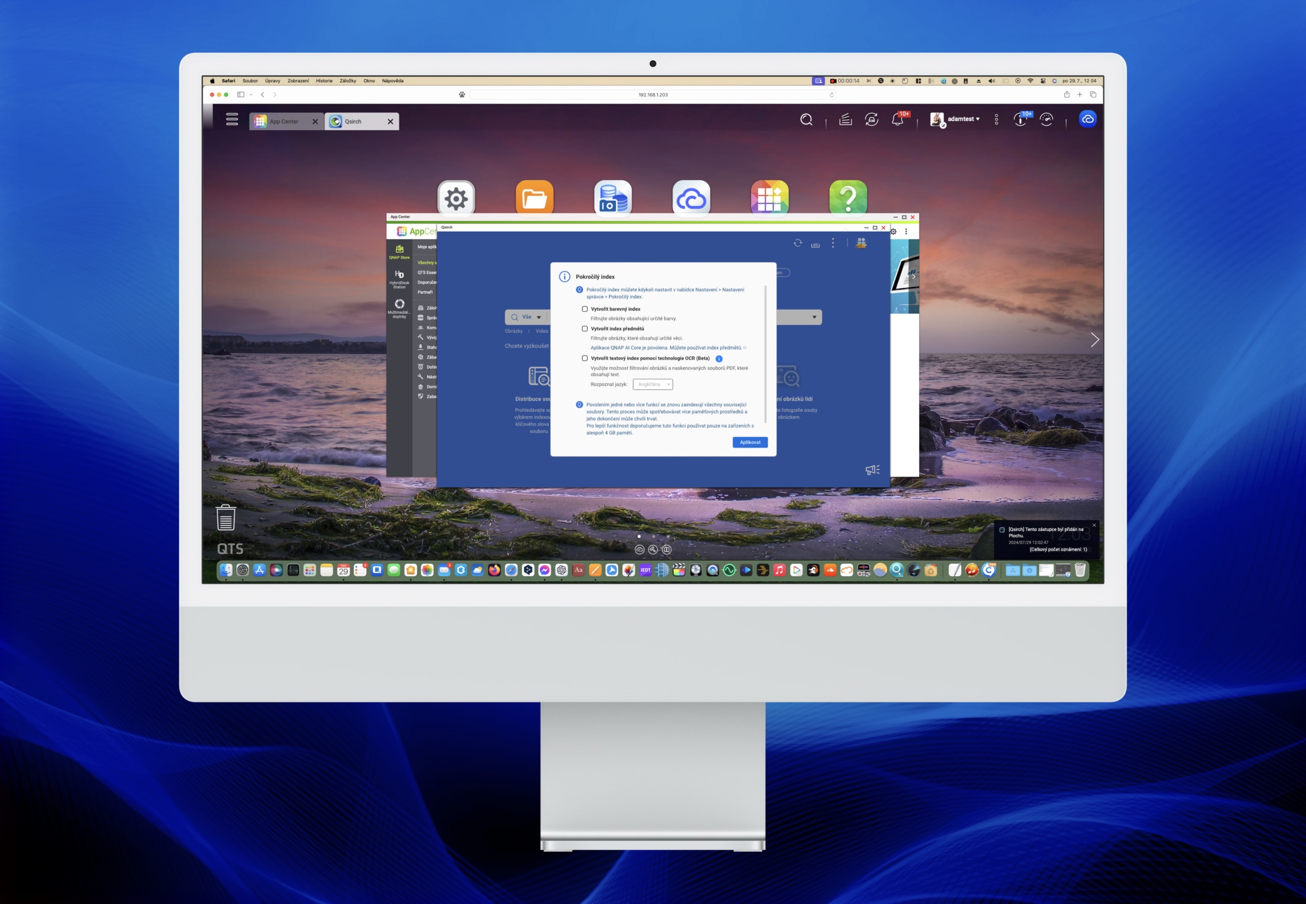Enable Vytvořit barevný index checkbox
The height and width of the screenshot is (904, 1306).
click(x=585, y=309)
